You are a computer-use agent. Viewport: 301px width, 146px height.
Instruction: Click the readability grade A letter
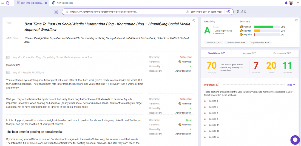pyautogui.click(x=207, y=30)
